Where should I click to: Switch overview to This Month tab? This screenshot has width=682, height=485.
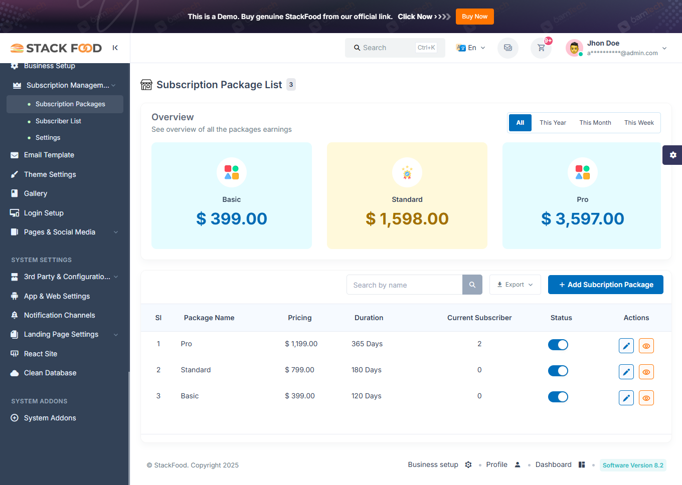click(x=595, y=123)
